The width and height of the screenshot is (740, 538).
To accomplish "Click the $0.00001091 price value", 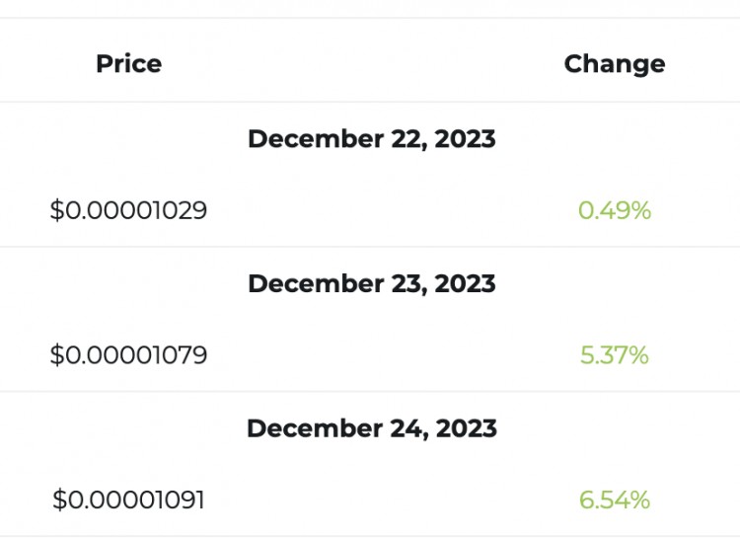I will click(x=128, y=500).
